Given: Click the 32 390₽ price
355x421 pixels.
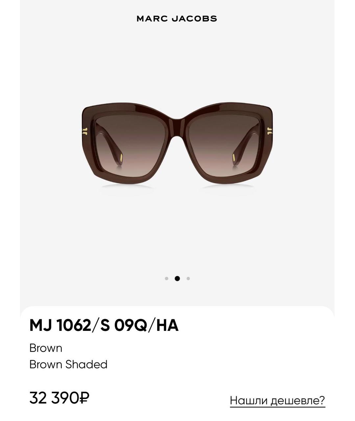Looking at the screenshot, I should (x=59, y=398).
